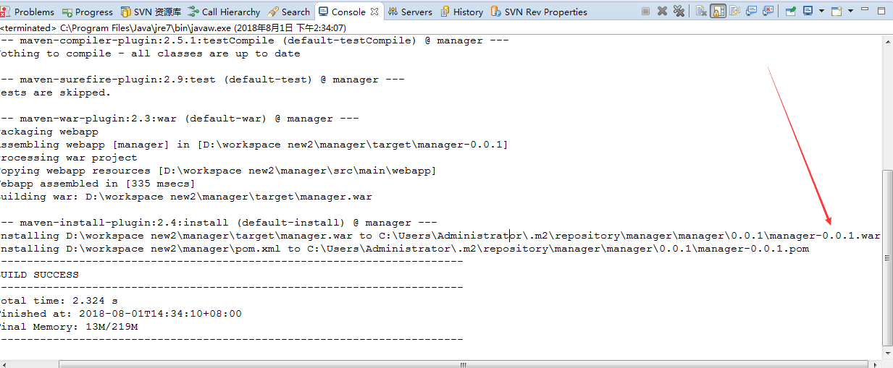Click the Terminate (stop) console icon
Viewport: 893px width, 368px height.
click(645, 12)
